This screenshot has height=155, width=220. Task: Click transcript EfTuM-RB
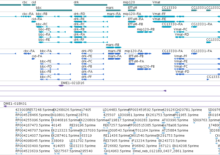(x=135, y=24)
